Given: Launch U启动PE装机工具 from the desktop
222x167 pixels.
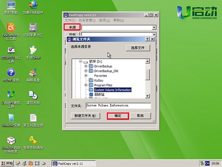Looking at the screenshot, I should [11, 99].
